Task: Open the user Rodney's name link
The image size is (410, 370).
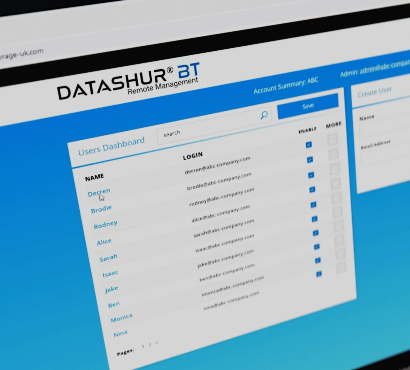Action: tap(105, 225)
